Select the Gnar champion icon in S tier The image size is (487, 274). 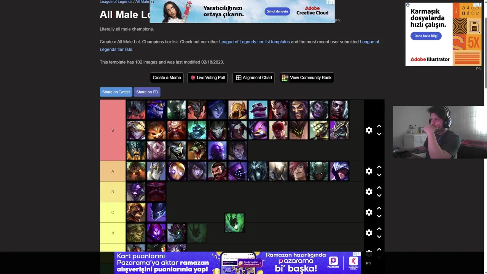point(156,130)
